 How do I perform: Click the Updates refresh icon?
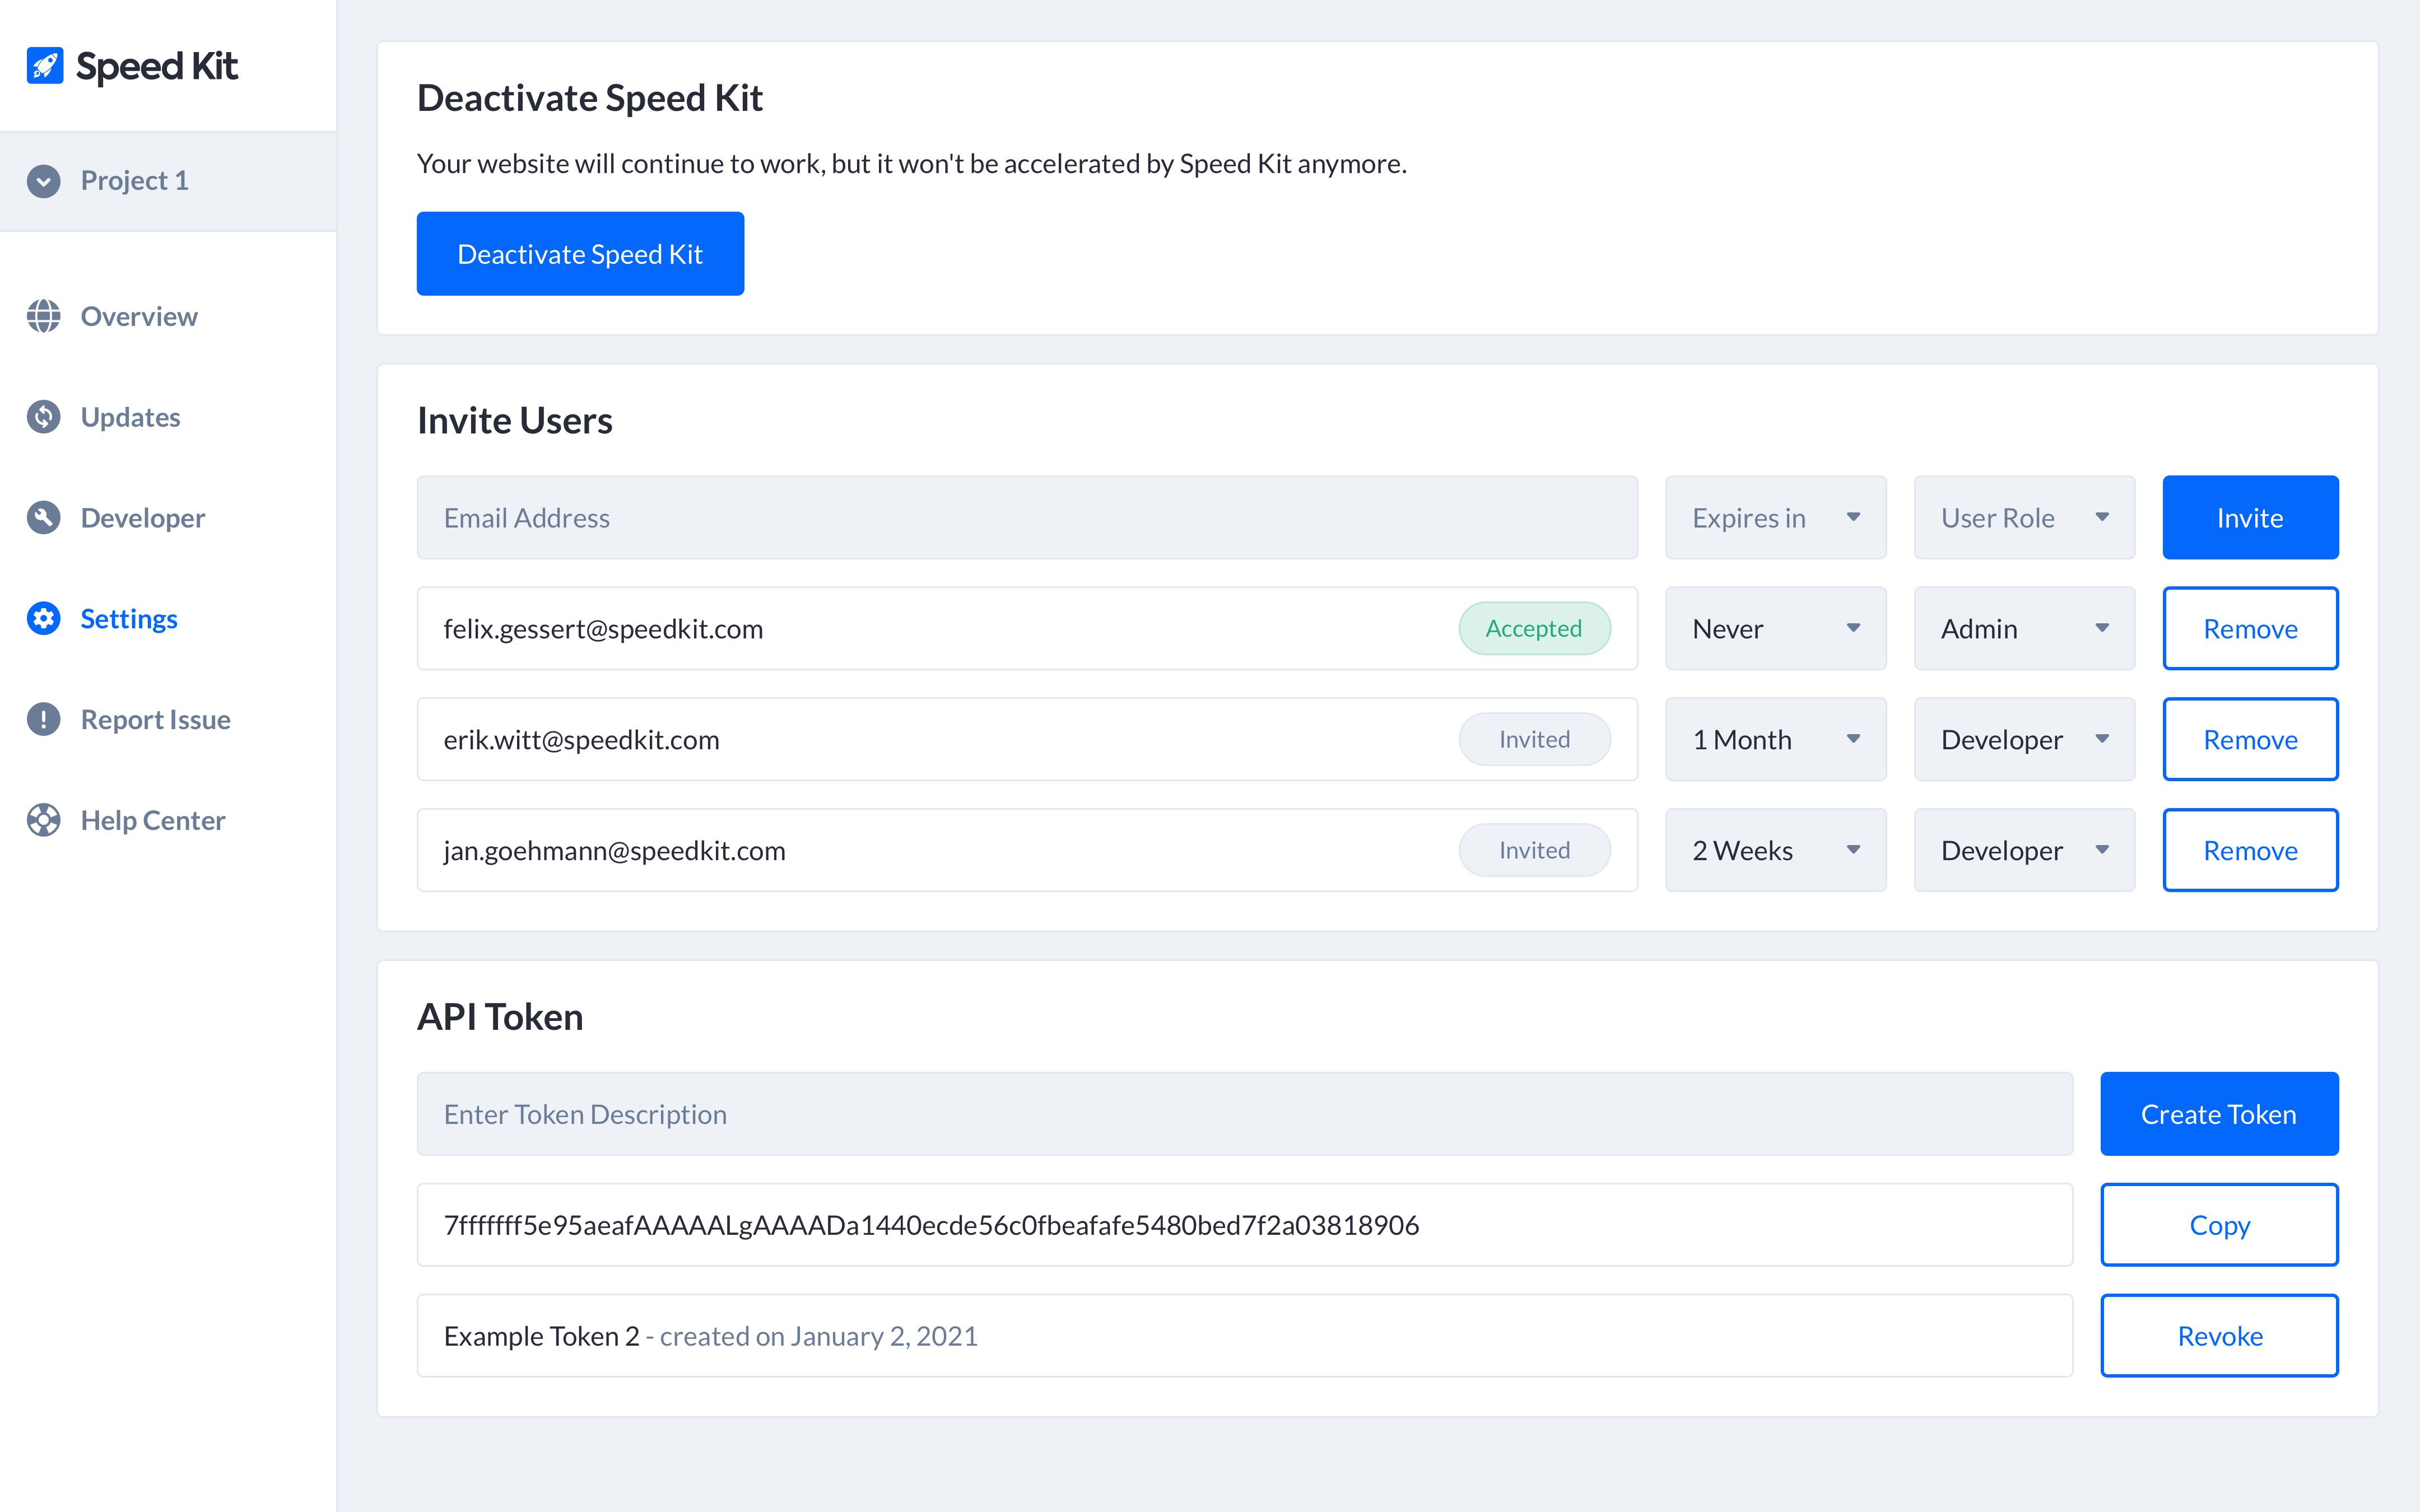(44, 417)
